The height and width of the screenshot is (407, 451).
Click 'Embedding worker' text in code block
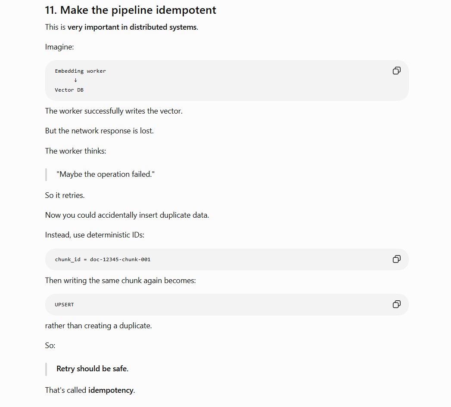80,71
